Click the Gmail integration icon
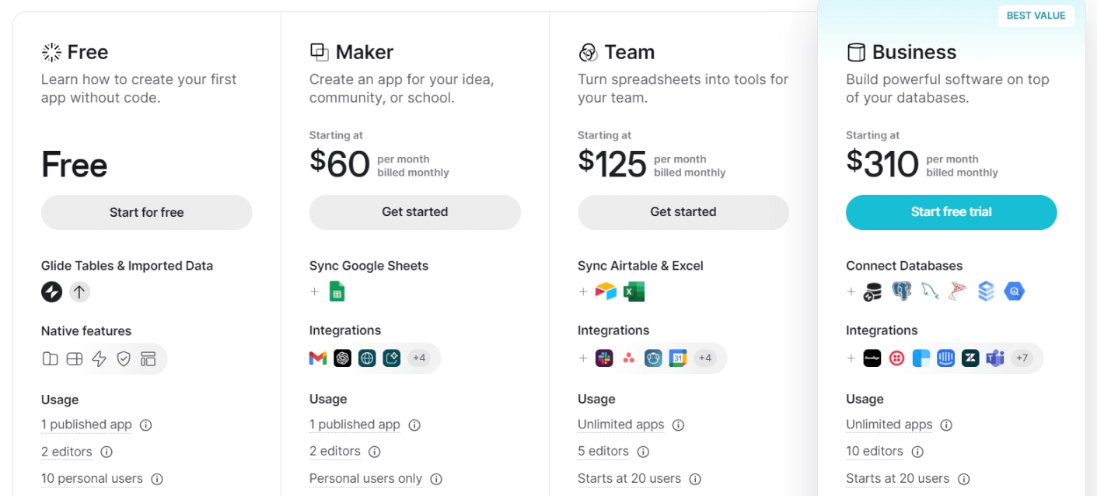1097x496 pixels. point(318,358)
